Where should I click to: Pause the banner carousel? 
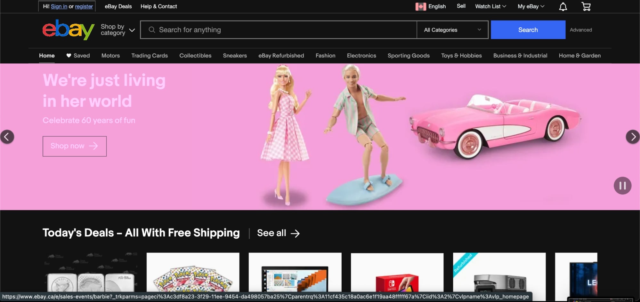coord(622,186)
